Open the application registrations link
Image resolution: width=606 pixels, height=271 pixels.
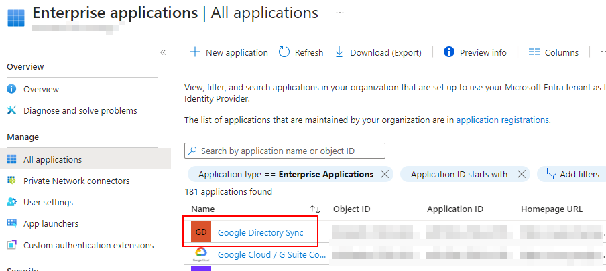(x=502, y=120)
